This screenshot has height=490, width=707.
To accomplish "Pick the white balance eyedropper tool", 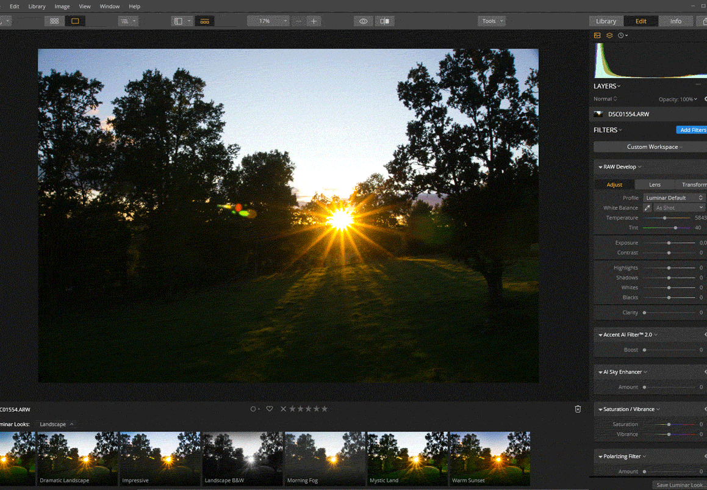I will (647, 207).
